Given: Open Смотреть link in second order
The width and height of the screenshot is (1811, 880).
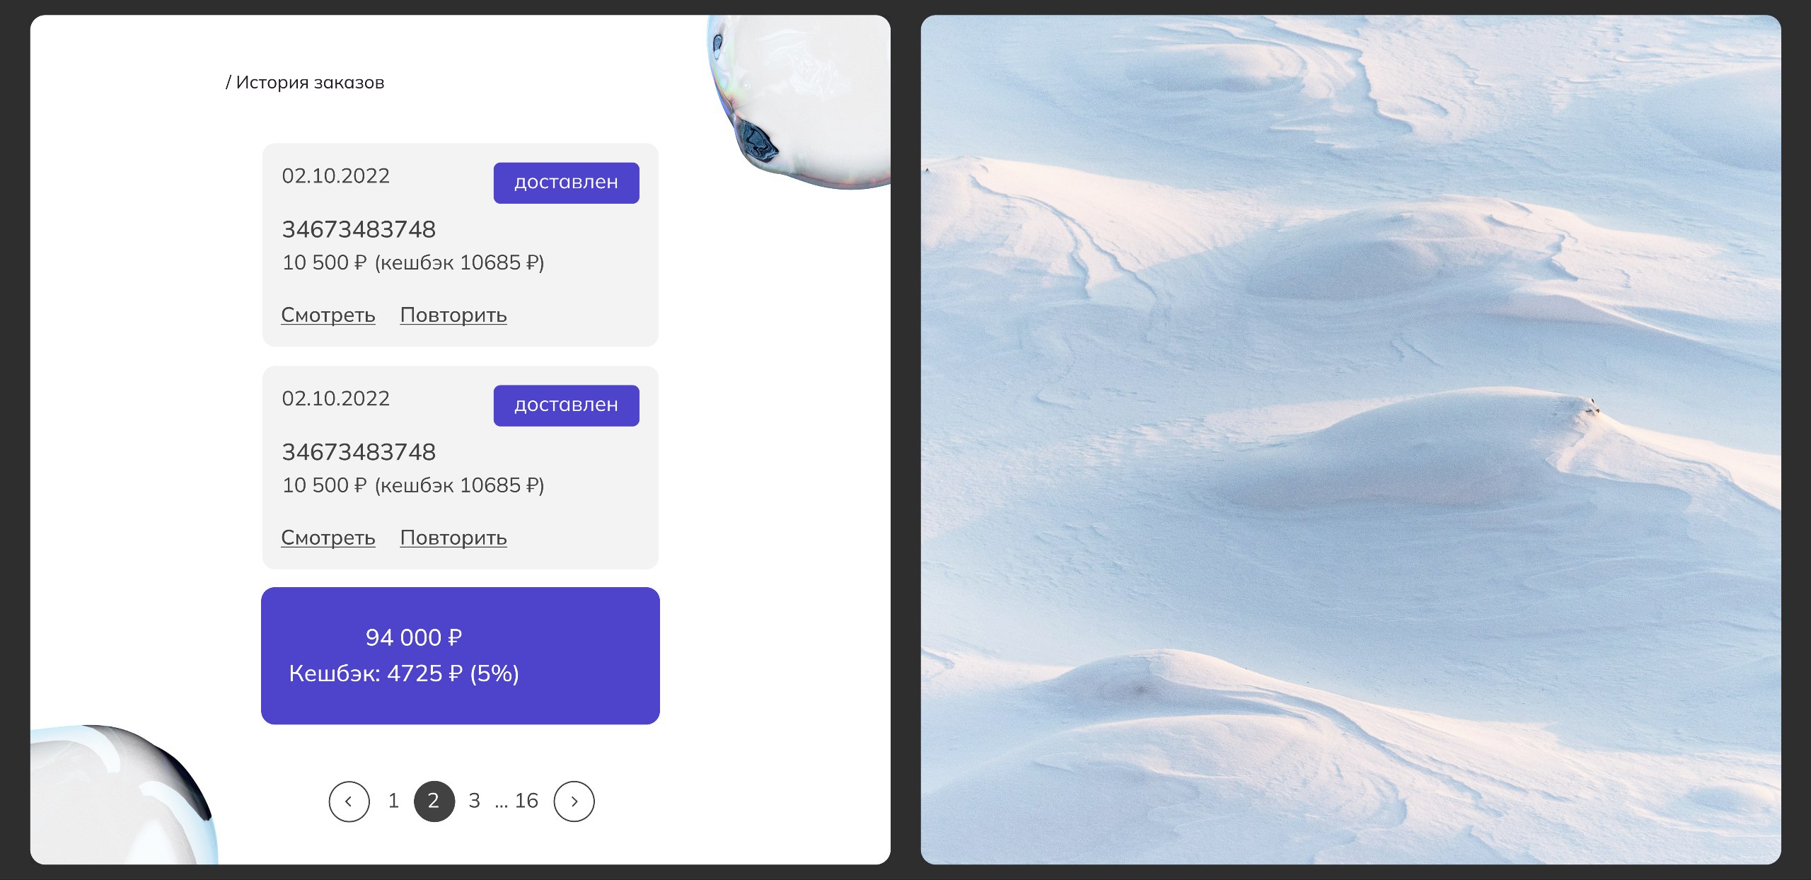Looking at the screenshot, I should click(x=328, y=538).
